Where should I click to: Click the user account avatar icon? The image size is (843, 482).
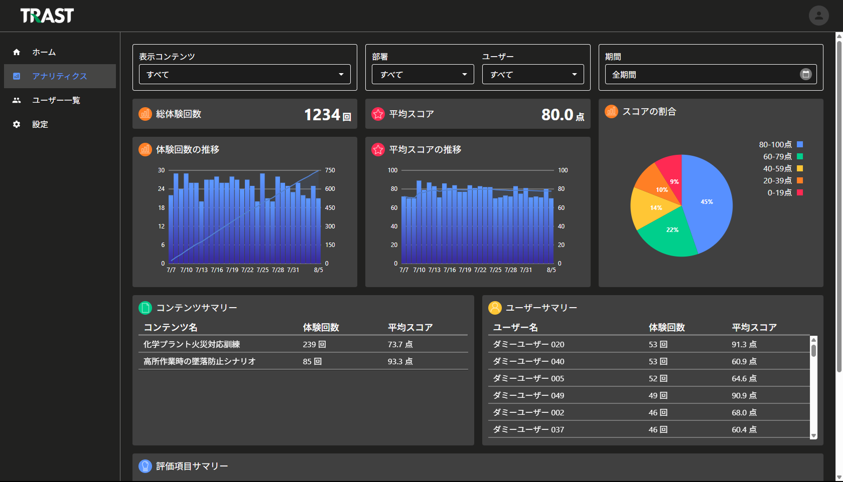point(818,16)
